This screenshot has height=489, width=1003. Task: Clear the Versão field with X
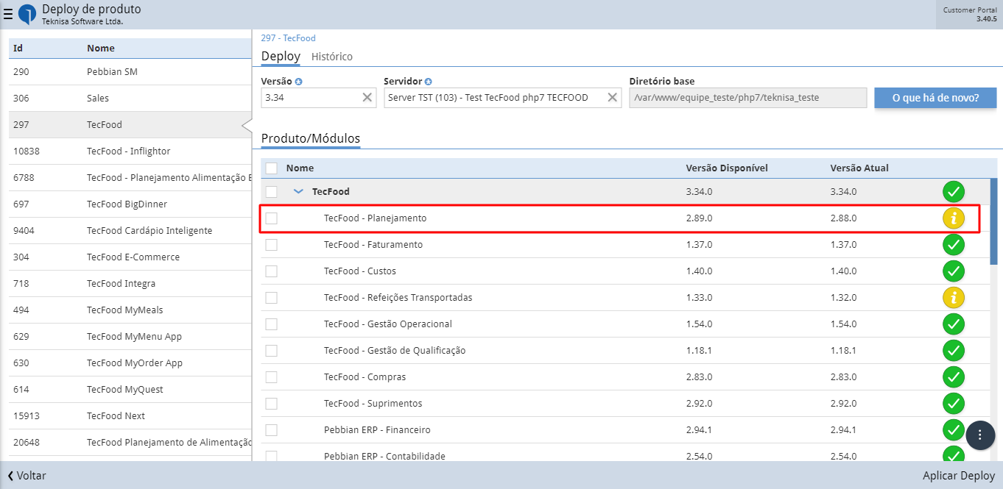tap(367, 97)
